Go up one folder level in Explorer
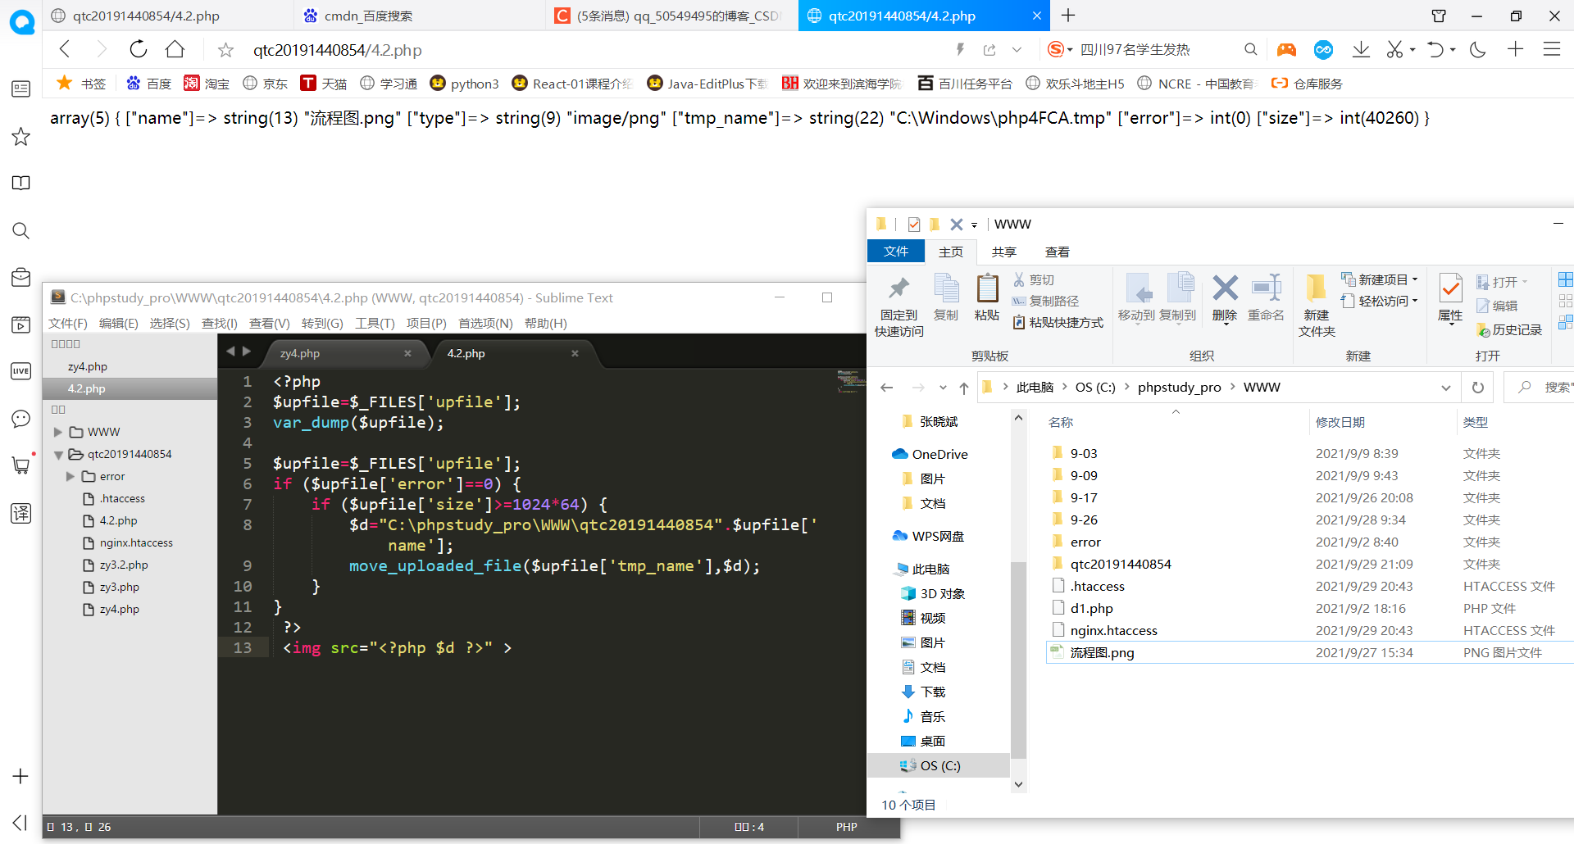1574x844 pixels. point(964,388)
